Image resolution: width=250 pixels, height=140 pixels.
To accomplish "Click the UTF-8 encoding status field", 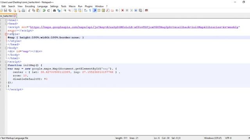I will tap(228, 138).
